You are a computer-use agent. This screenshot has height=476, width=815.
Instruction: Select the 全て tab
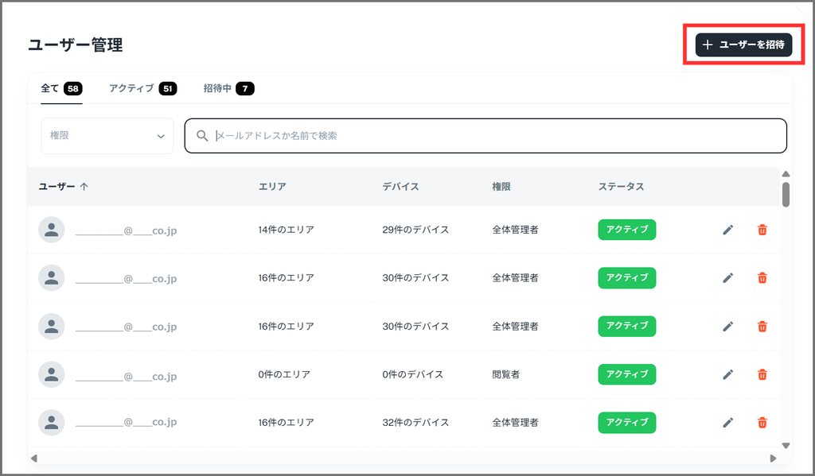(x=60, y=89)
